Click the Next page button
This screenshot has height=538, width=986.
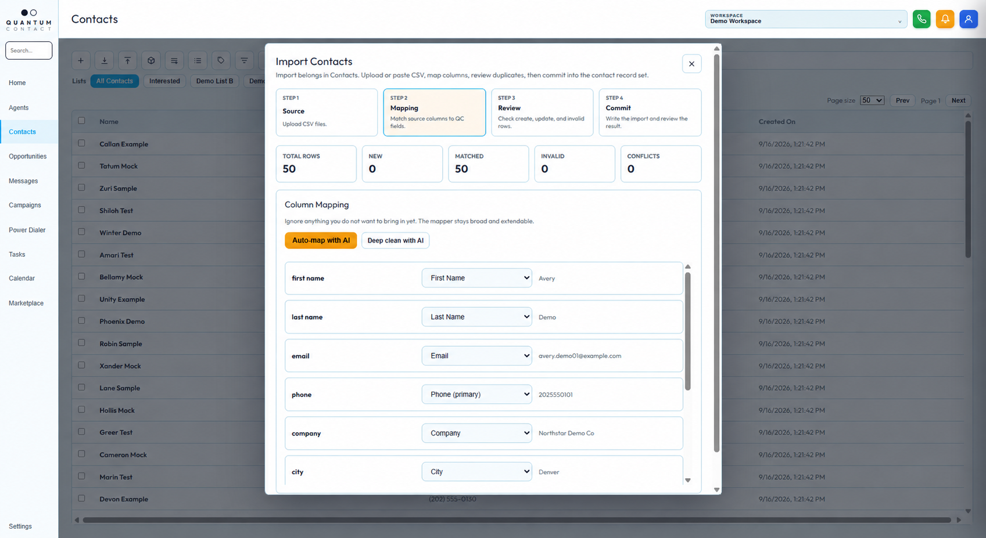958,100
